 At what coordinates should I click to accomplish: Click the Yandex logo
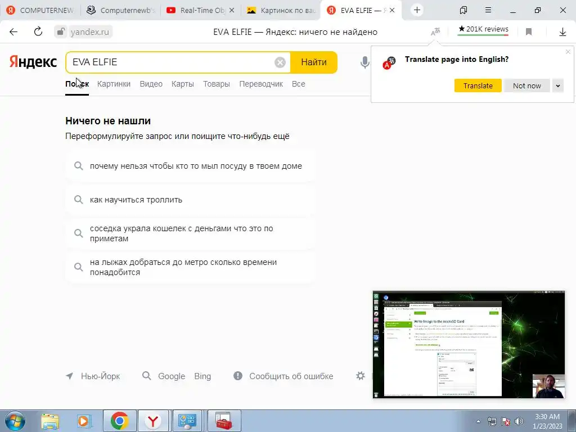(33, 62)
